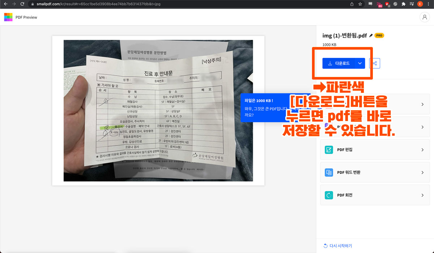Expand the PDF 회전 row chevron

[422, 195]
